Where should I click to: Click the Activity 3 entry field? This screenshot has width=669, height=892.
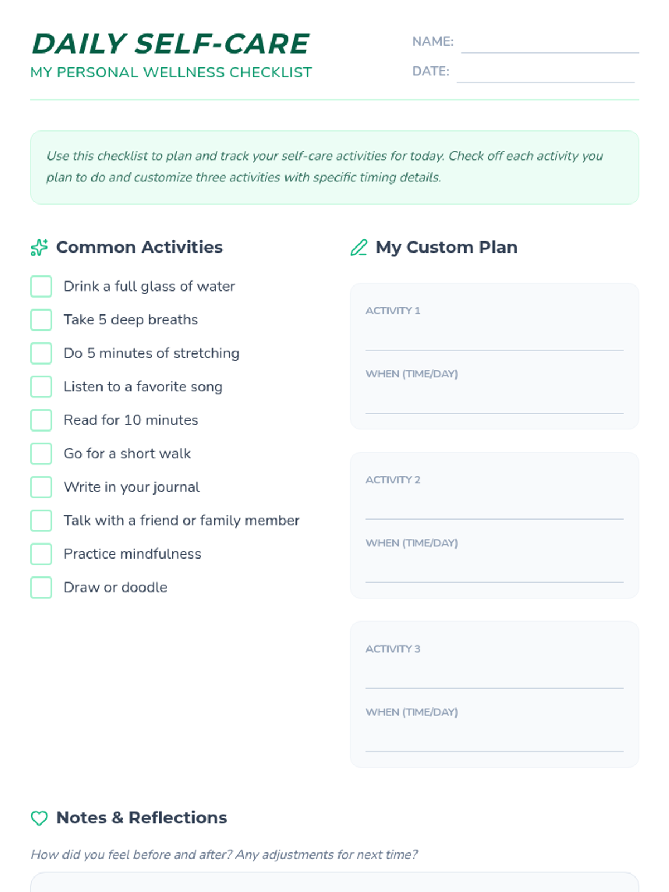pos(495,676)
